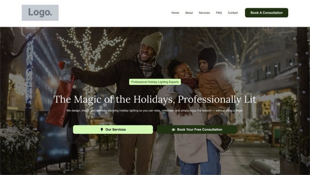Navigate to Contact in the header
This screenshot has width=310, height=175.
pos(232,12)
